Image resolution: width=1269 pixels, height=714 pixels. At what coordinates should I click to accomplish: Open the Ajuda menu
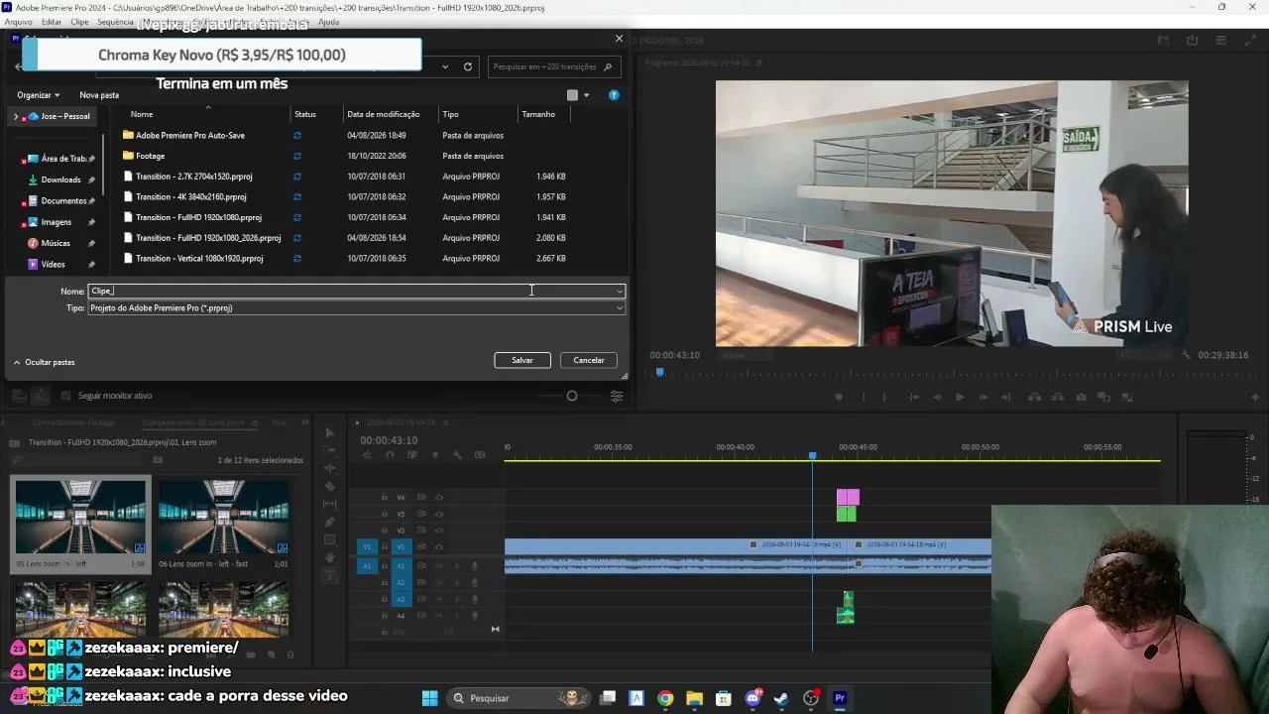point(328,22)
